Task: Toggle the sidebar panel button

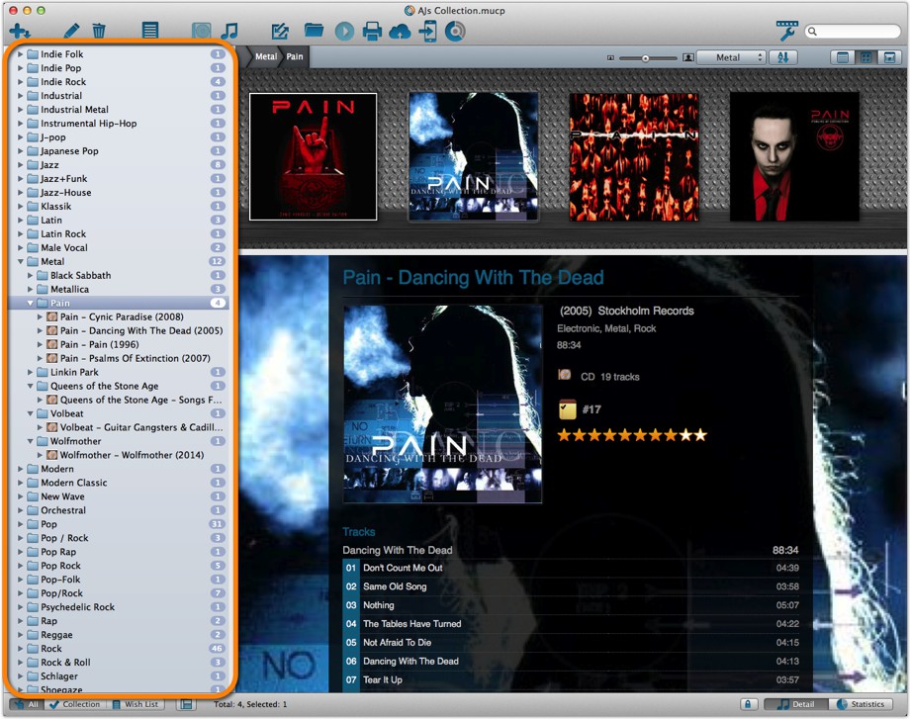Action: (186, 704)
